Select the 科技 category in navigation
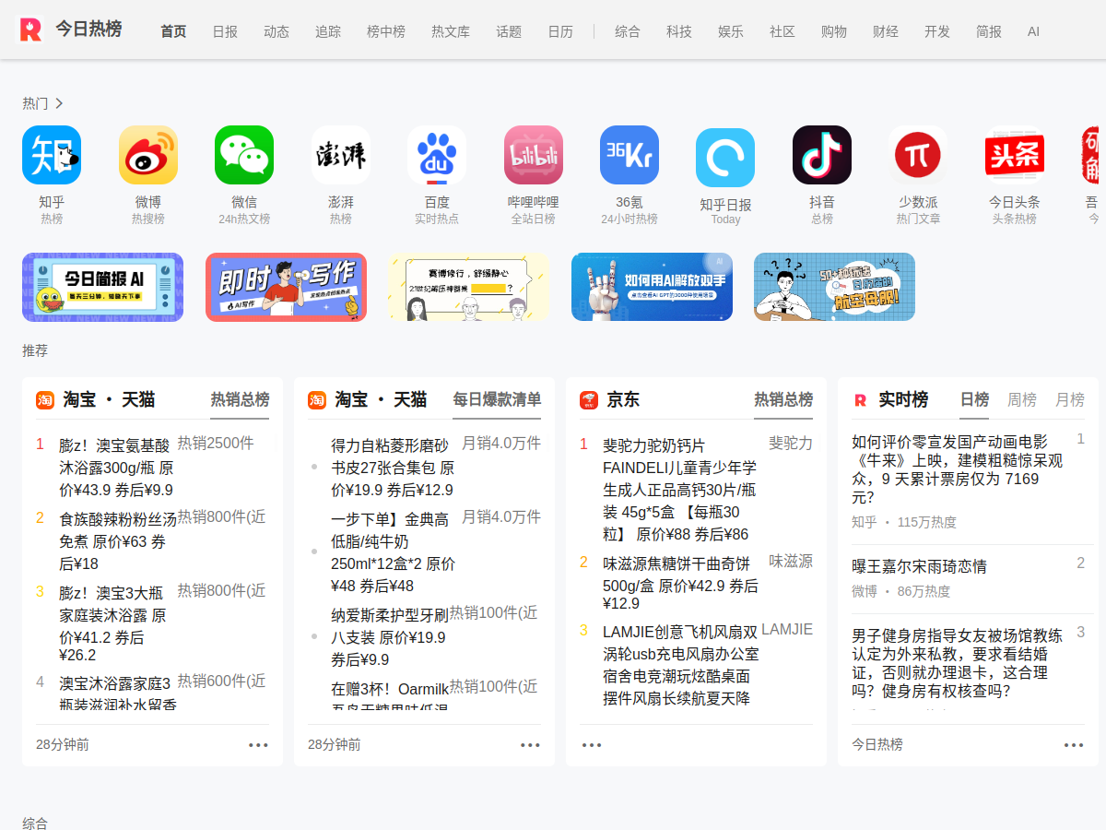The width and height of the screenshot is (1106, 830). coord(679,31)
